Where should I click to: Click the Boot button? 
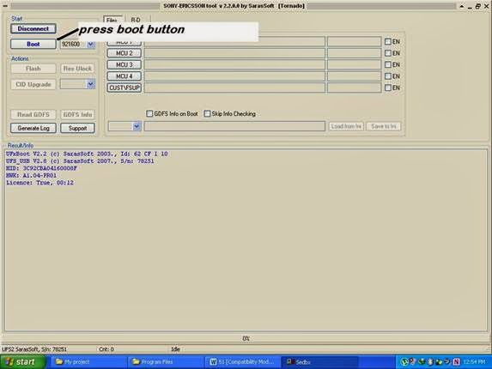coord(33,44)
